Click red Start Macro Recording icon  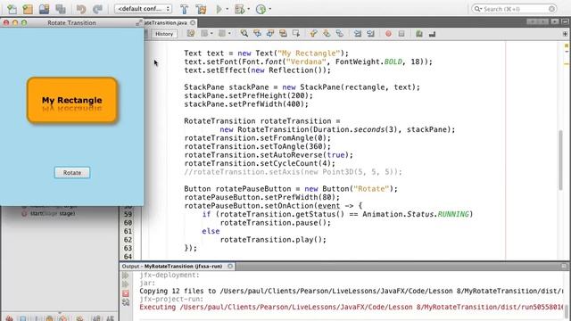click(388, 34)
